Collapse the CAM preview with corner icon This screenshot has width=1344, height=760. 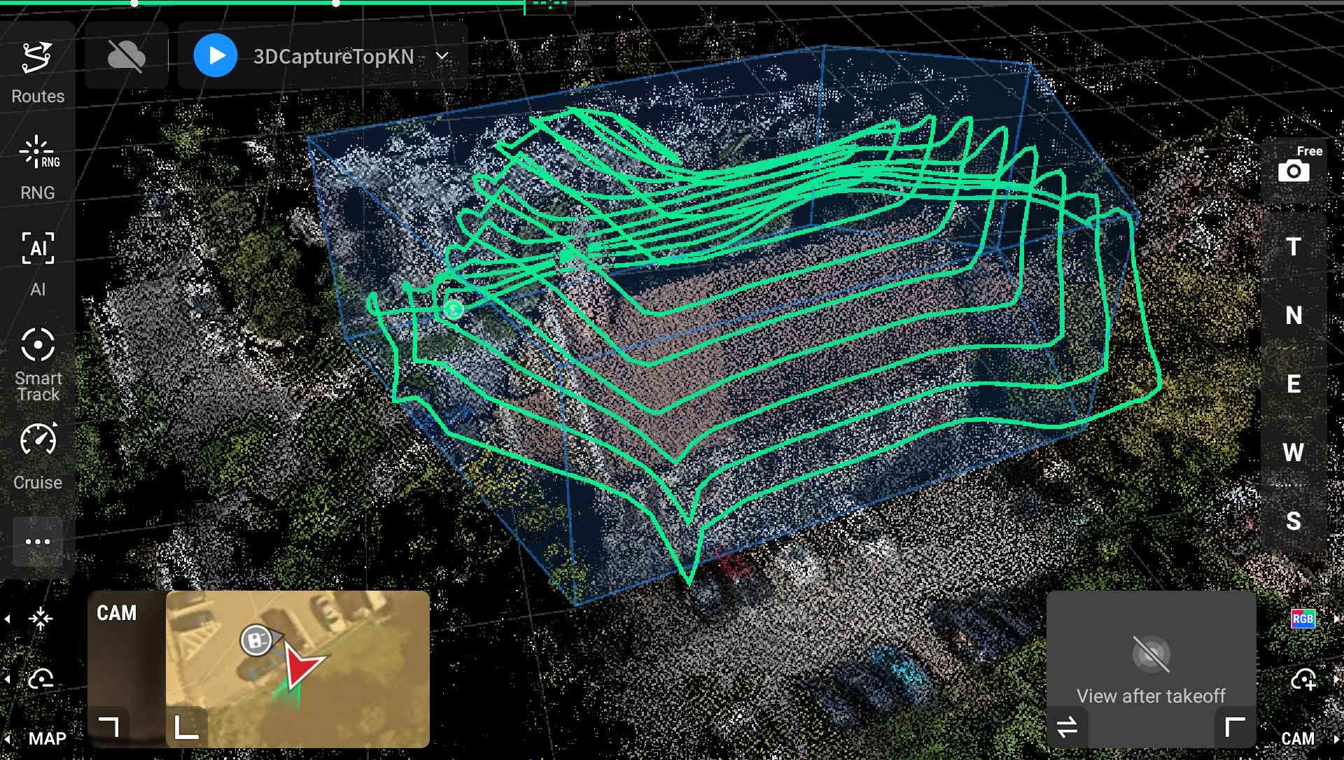pos(109,726)
